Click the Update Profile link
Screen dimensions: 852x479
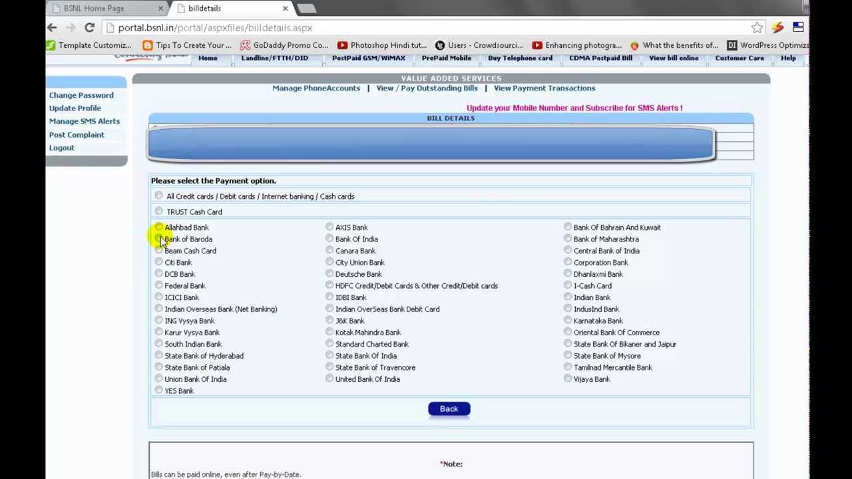click(x=75, y=108)
